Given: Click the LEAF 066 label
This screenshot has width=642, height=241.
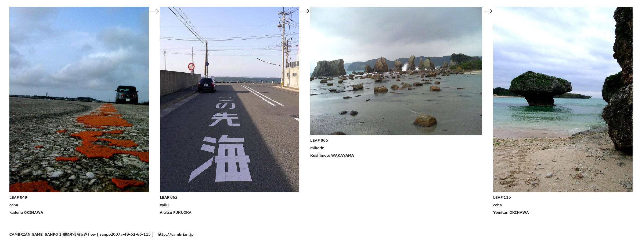Looking at the screenshot, I should click(x=319, y=140).
